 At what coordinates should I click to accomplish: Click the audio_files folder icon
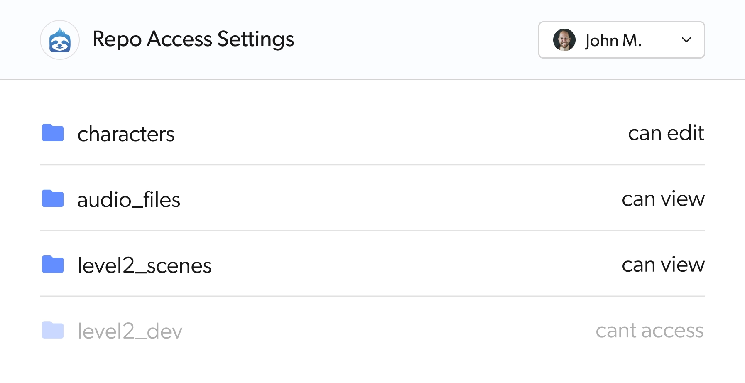(x=52, y=199)
